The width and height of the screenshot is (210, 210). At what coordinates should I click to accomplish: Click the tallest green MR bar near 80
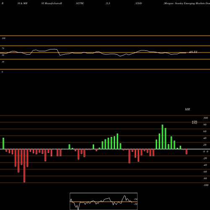click(x=163, y=137)
